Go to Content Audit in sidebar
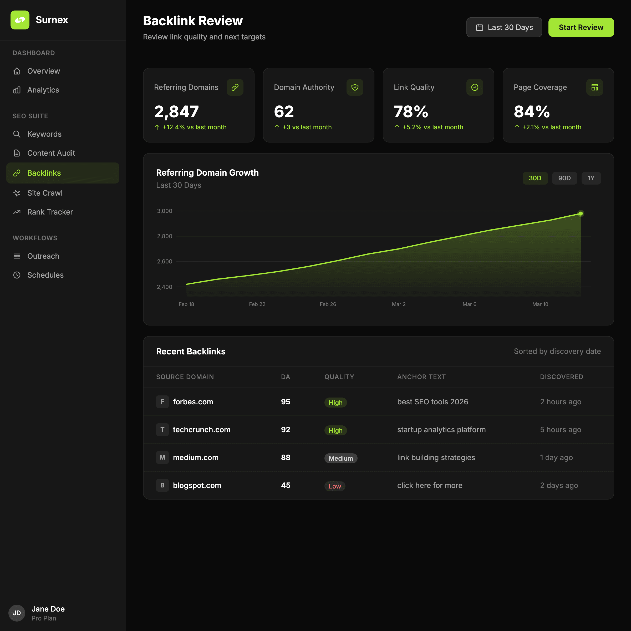 tap(51, 153)
